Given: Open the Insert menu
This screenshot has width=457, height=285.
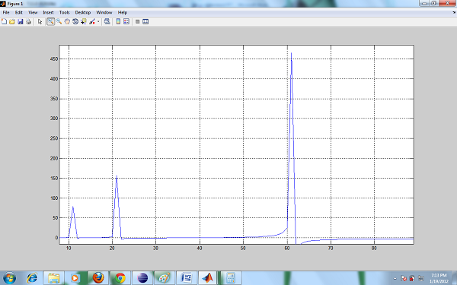Looking at the screenshot, I should point(49,12).
